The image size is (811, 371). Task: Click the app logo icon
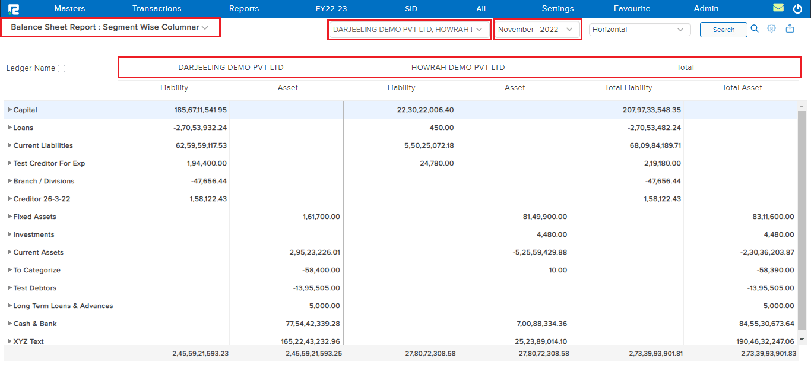tap(14, 9)
